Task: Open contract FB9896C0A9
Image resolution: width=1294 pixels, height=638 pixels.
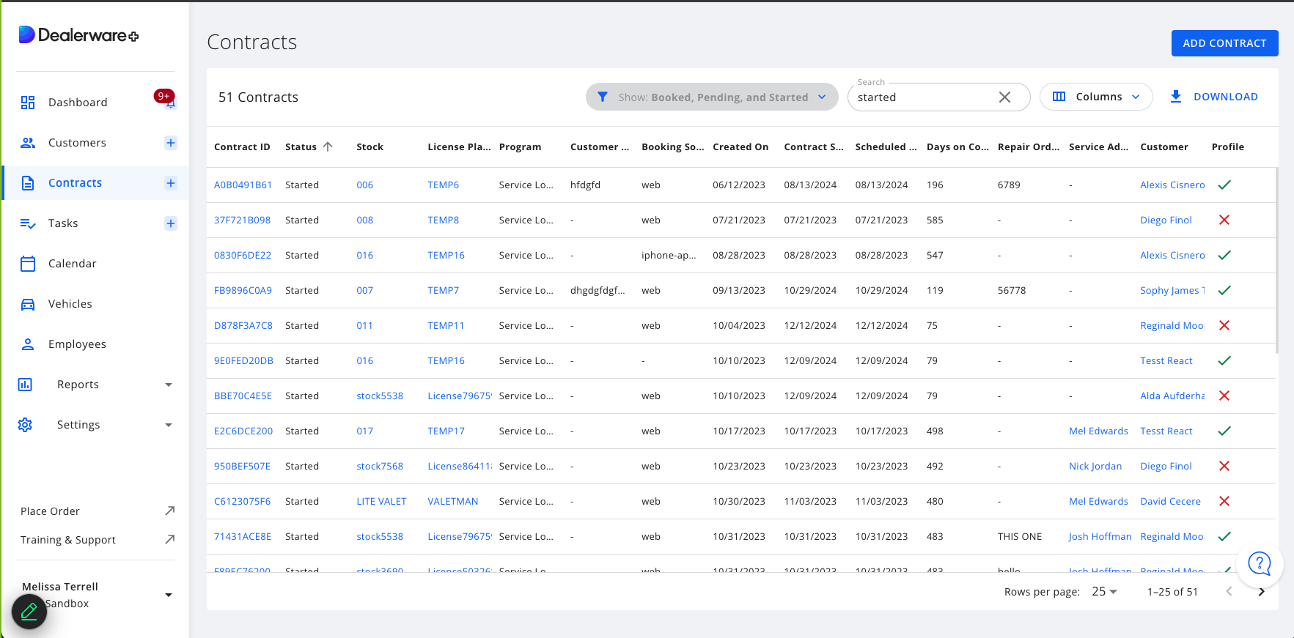Action: coord(243,290)
